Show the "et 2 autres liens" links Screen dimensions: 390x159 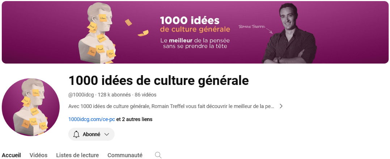pos(134,119)
